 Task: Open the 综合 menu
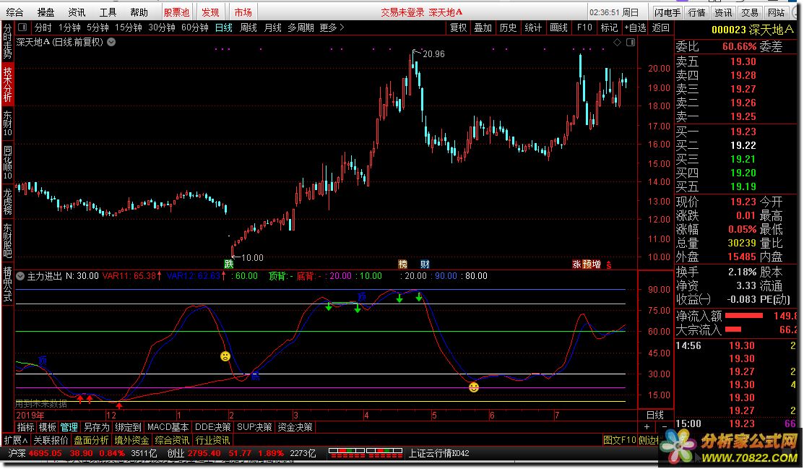coord(15,12)
